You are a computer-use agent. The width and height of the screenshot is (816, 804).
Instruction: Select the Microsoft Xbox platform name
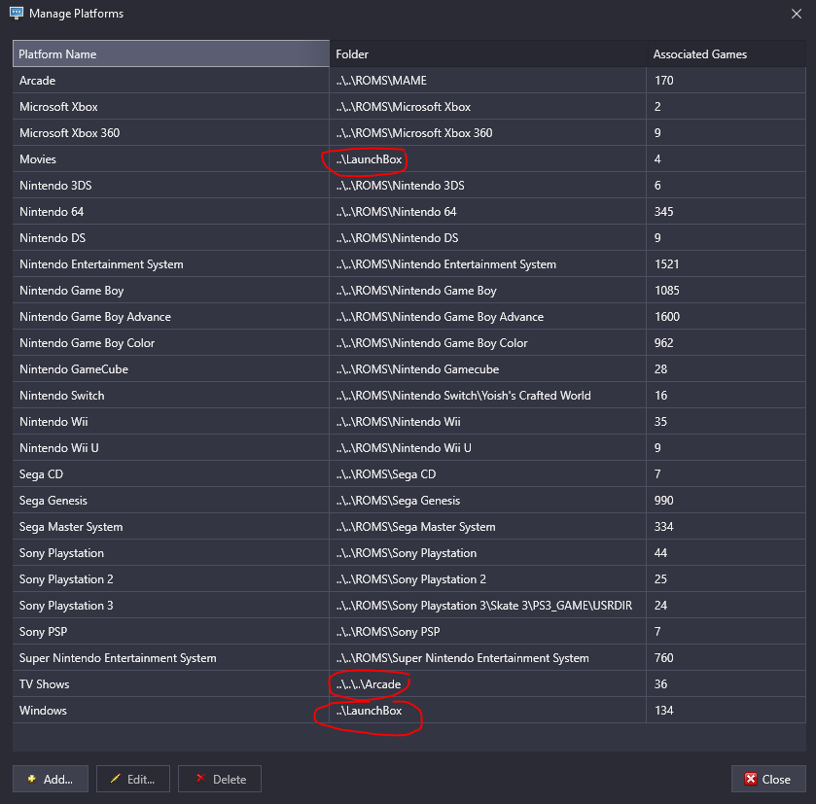[58, 107]
